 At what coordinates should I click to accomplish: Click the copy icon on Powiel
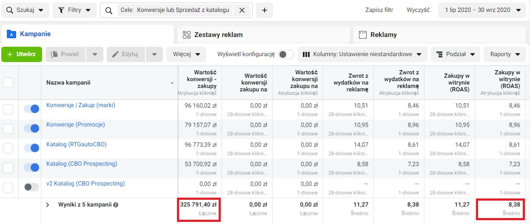54,54
